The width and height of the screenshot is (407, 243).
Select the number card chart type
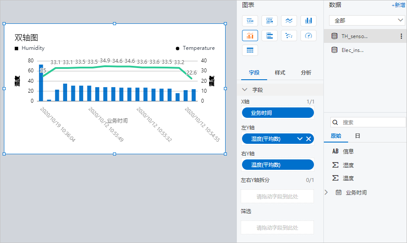tap(250, 21)
